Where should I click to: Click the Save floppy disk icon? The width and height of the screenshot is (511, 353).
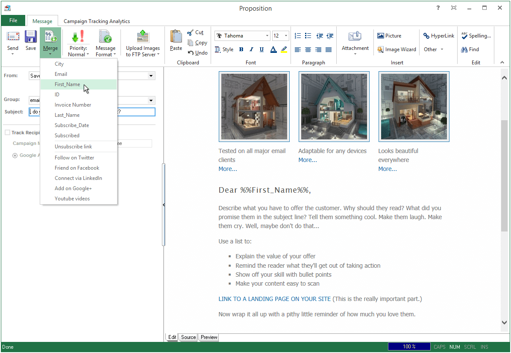tap(31, 37)
